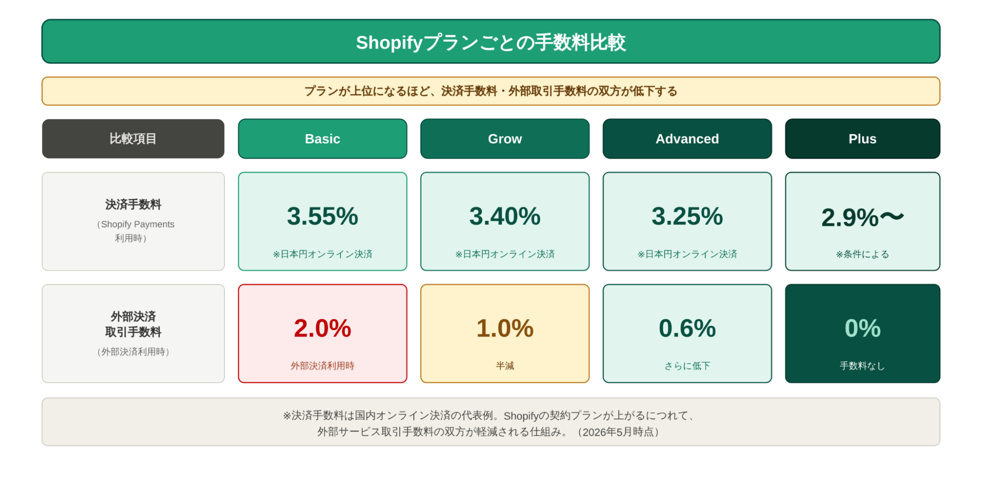Screen dimensions: 982x477
Task: Open the Plus plan header
Action: (x=863, y=139)
